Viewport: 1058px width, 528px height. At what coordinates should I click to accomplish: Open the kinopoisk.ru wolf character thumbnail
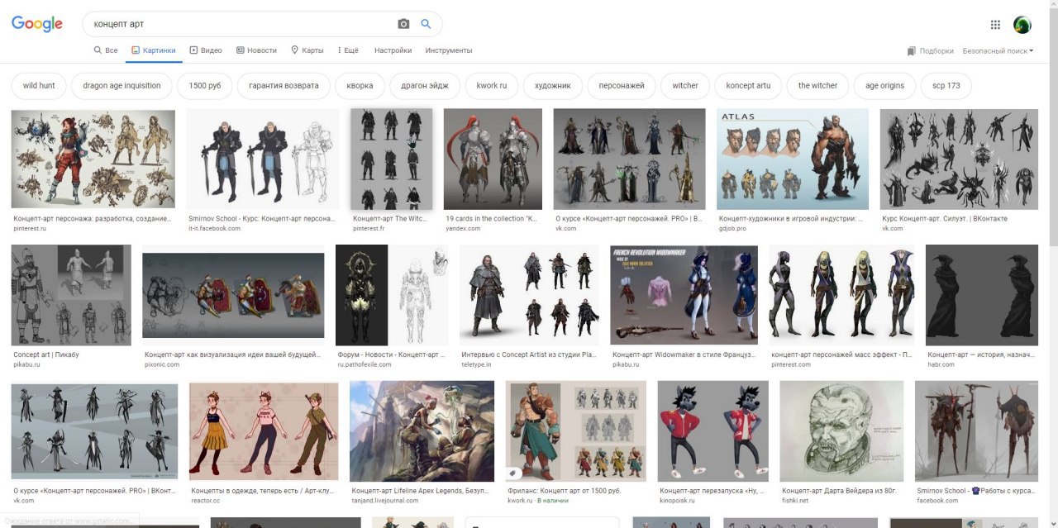[x=712, y=431]
